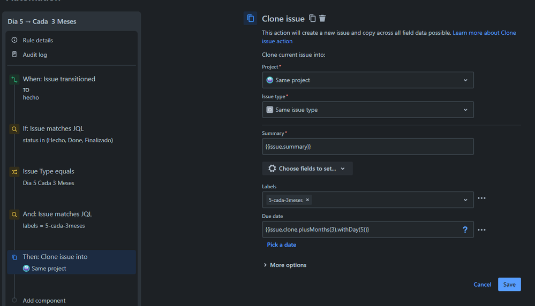The height and width of the screenshot is (306, 535).
Task: Expand More options section
Action: click(285, 265)
